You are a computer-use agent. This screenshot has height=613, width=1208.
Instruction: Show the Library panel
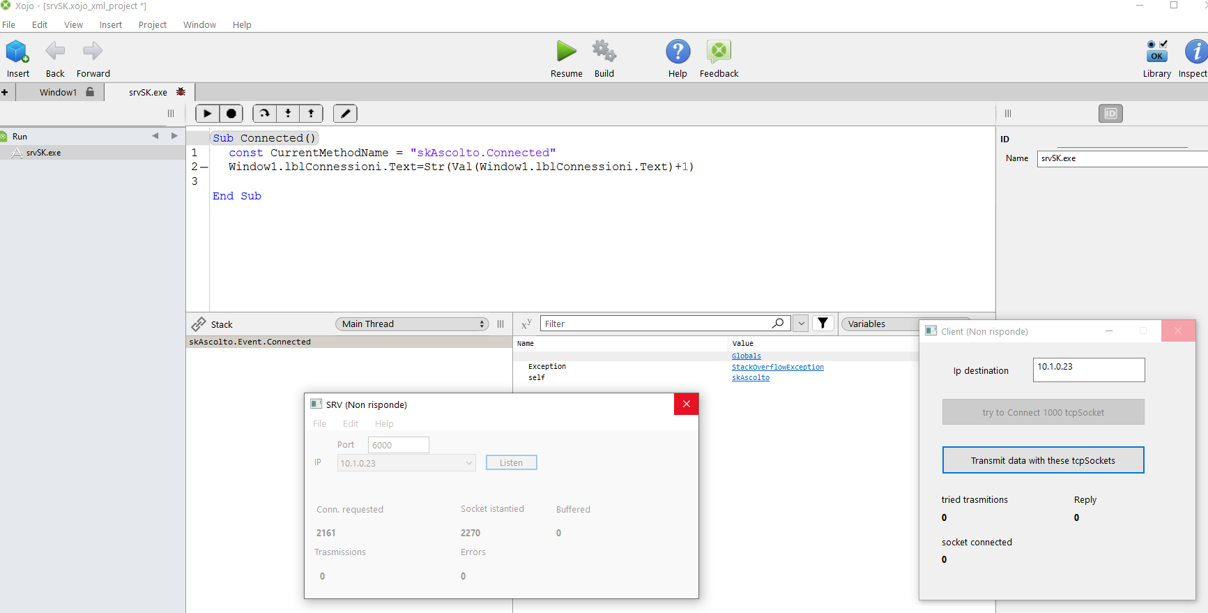(1157, 51)
